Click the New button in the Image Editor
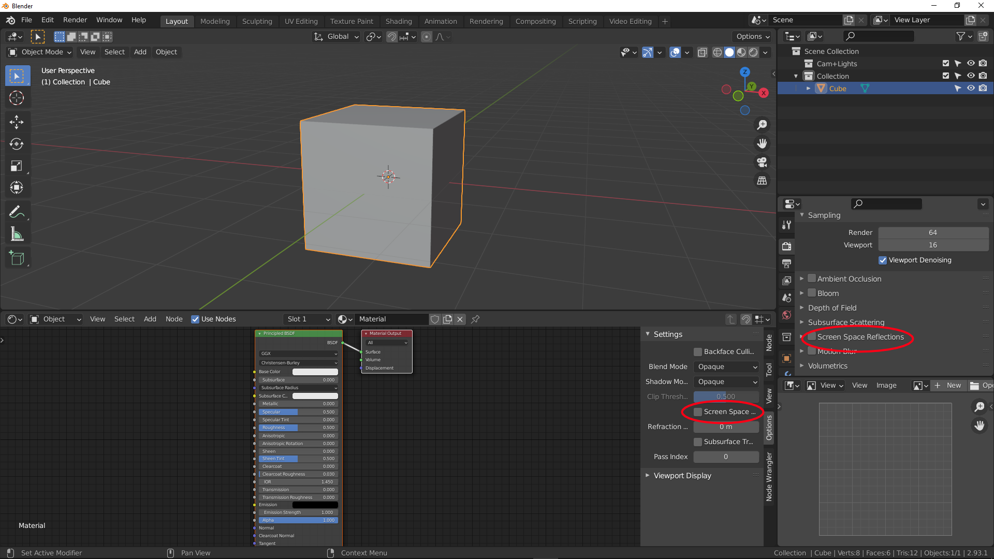994x559 pixels. coord(949,385)
